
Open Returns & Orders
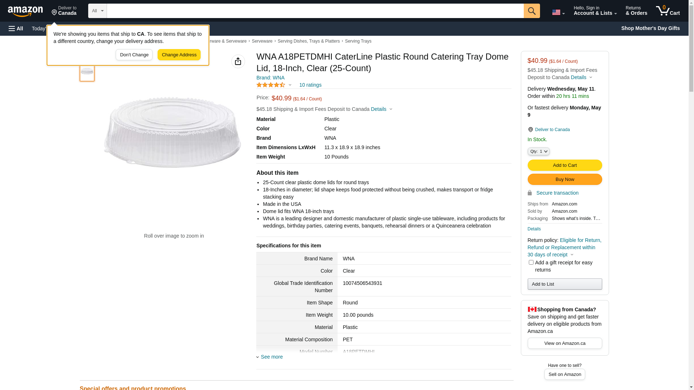(636, 11)
